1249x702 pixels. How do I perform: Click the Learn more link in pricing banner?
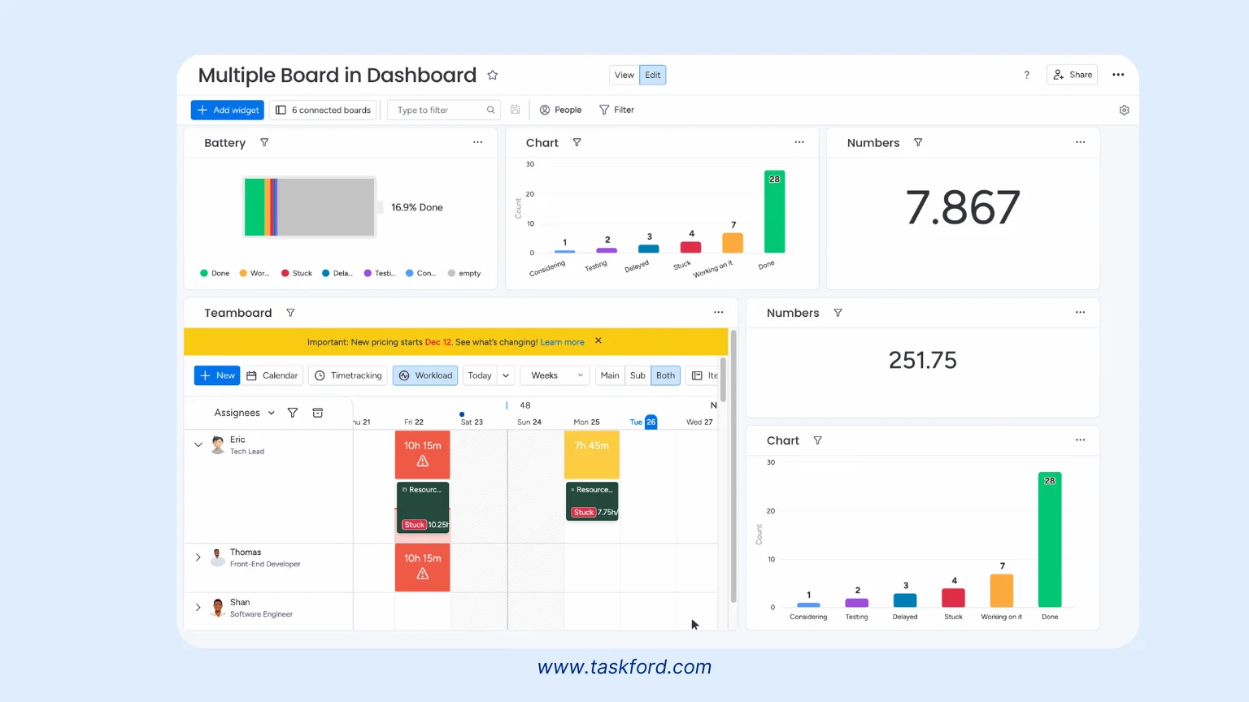(x=562, y=341)
